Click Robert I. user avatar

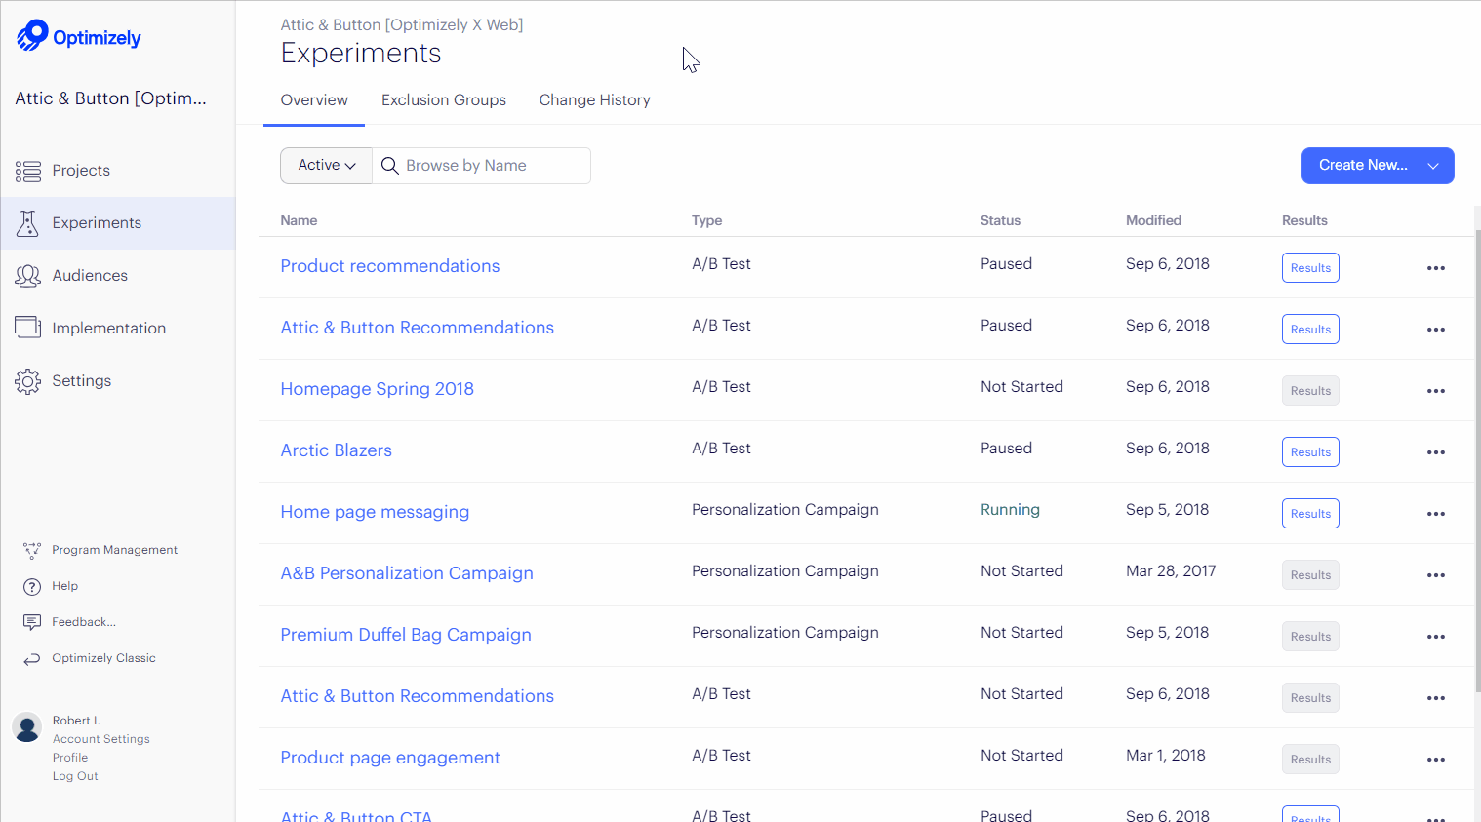point(27,727)
